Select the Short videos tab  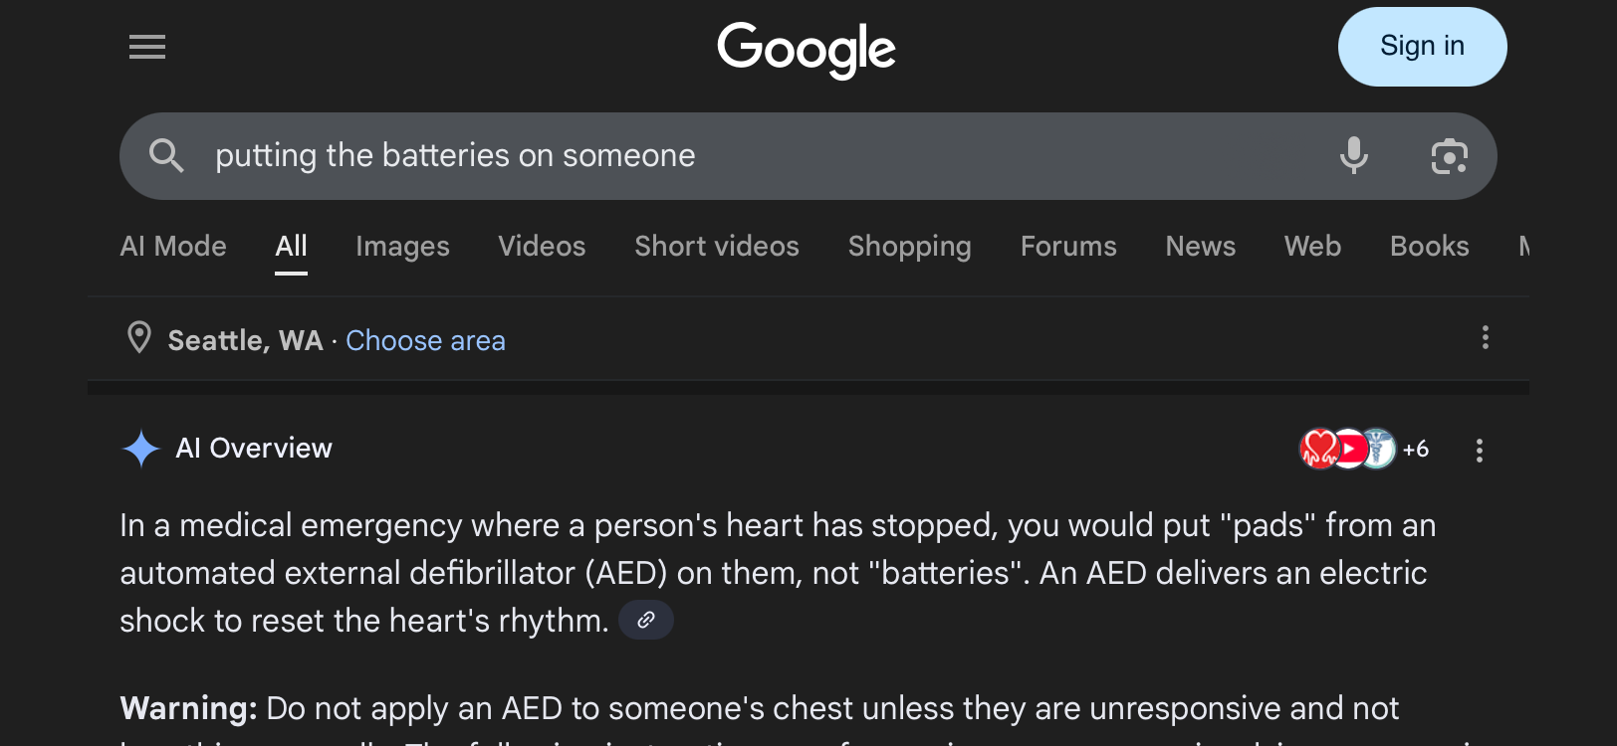coord(717,247)
